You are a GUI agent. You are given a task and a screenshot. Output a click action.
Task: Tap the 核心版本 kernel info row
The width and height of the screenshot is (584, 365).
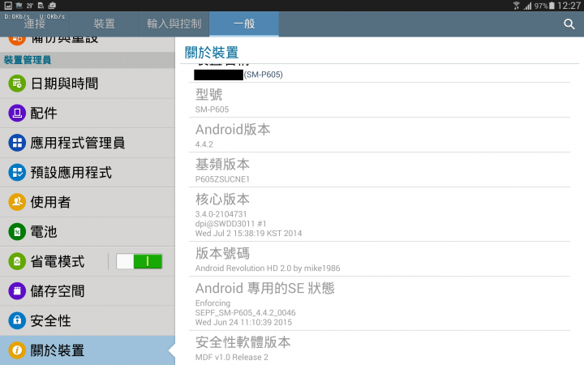379,214
